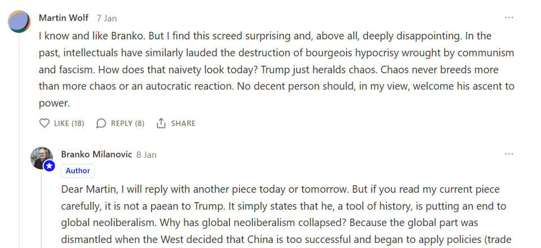Click the Martin Wolf author name

click(64, 18)
